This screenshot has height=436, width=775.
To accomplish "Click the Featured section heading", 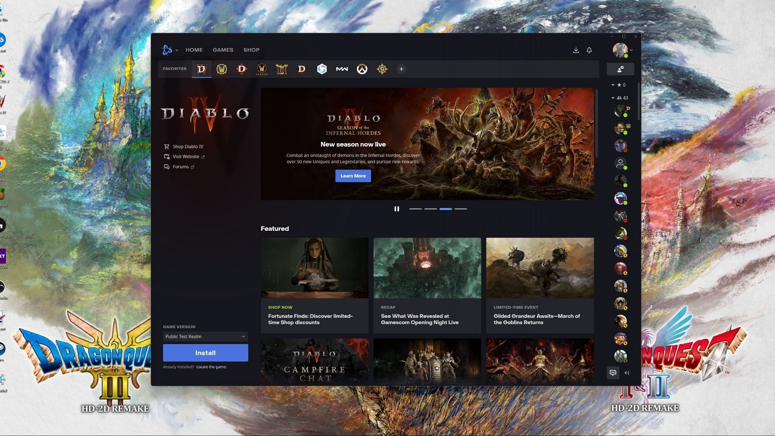I will (x=274, y=229).
